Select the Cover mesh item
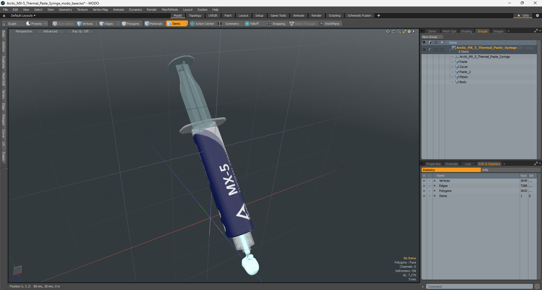 pos(463,67)
